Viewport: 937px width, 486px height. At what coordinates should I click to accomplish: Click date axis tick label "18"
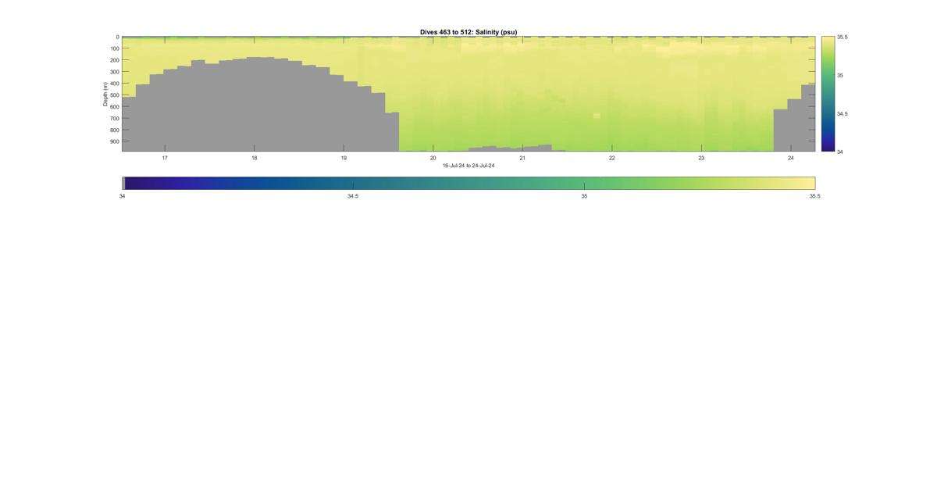tap(254, 158)
